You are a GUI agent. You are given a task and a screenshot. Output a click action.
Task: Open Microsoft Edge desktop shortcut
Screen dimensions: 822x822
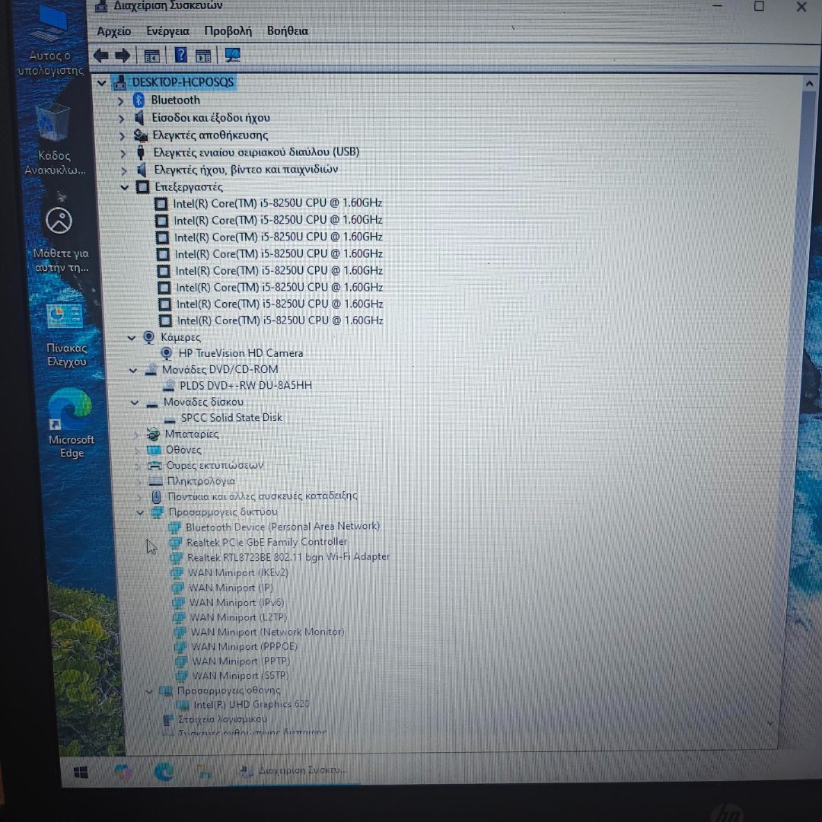pyautogui.click(x=71, y=424)
